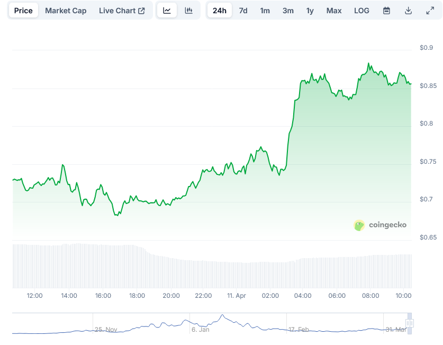Click the external link icon beside Live Chart

click(x=142, y=10)
